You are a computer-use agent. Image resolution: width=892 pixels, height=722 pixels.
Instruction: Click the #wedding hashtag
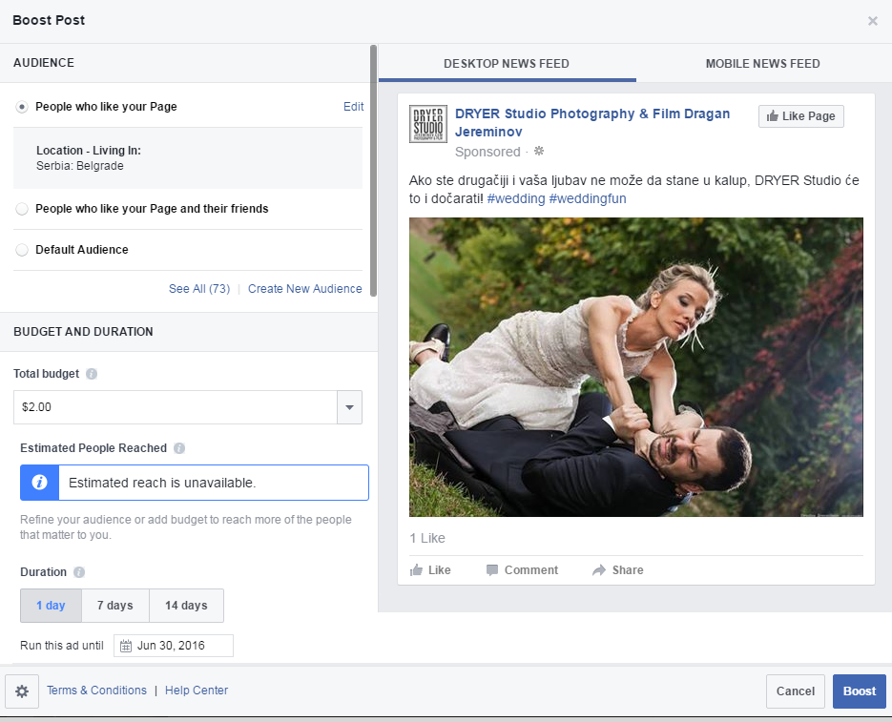[x=516, y=198]
